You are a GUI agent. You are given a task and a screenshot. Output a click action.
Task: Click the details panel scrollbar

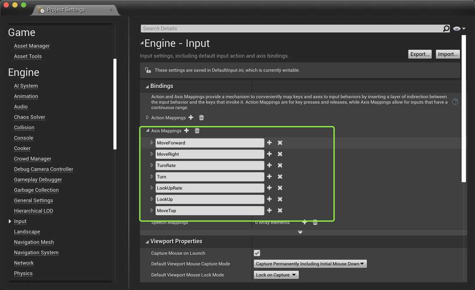(x=464, y=109)
